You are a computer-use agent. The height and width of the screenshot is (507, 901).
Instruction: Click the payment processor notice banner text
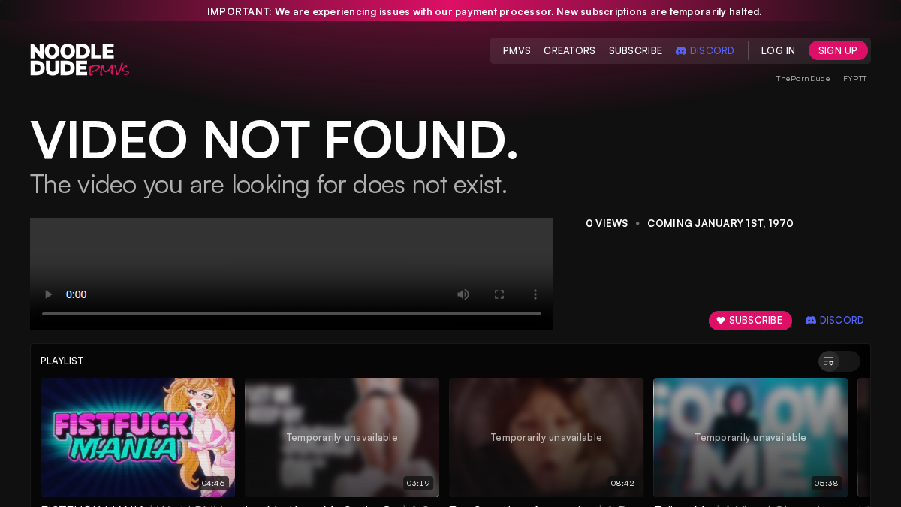pyautogui.click(x=484, y=11)
